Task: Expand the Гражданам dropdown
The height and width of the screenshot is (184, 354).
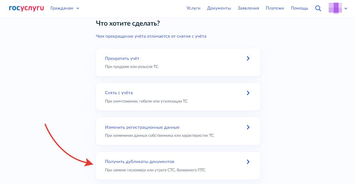Action: (x=65, y=8)
